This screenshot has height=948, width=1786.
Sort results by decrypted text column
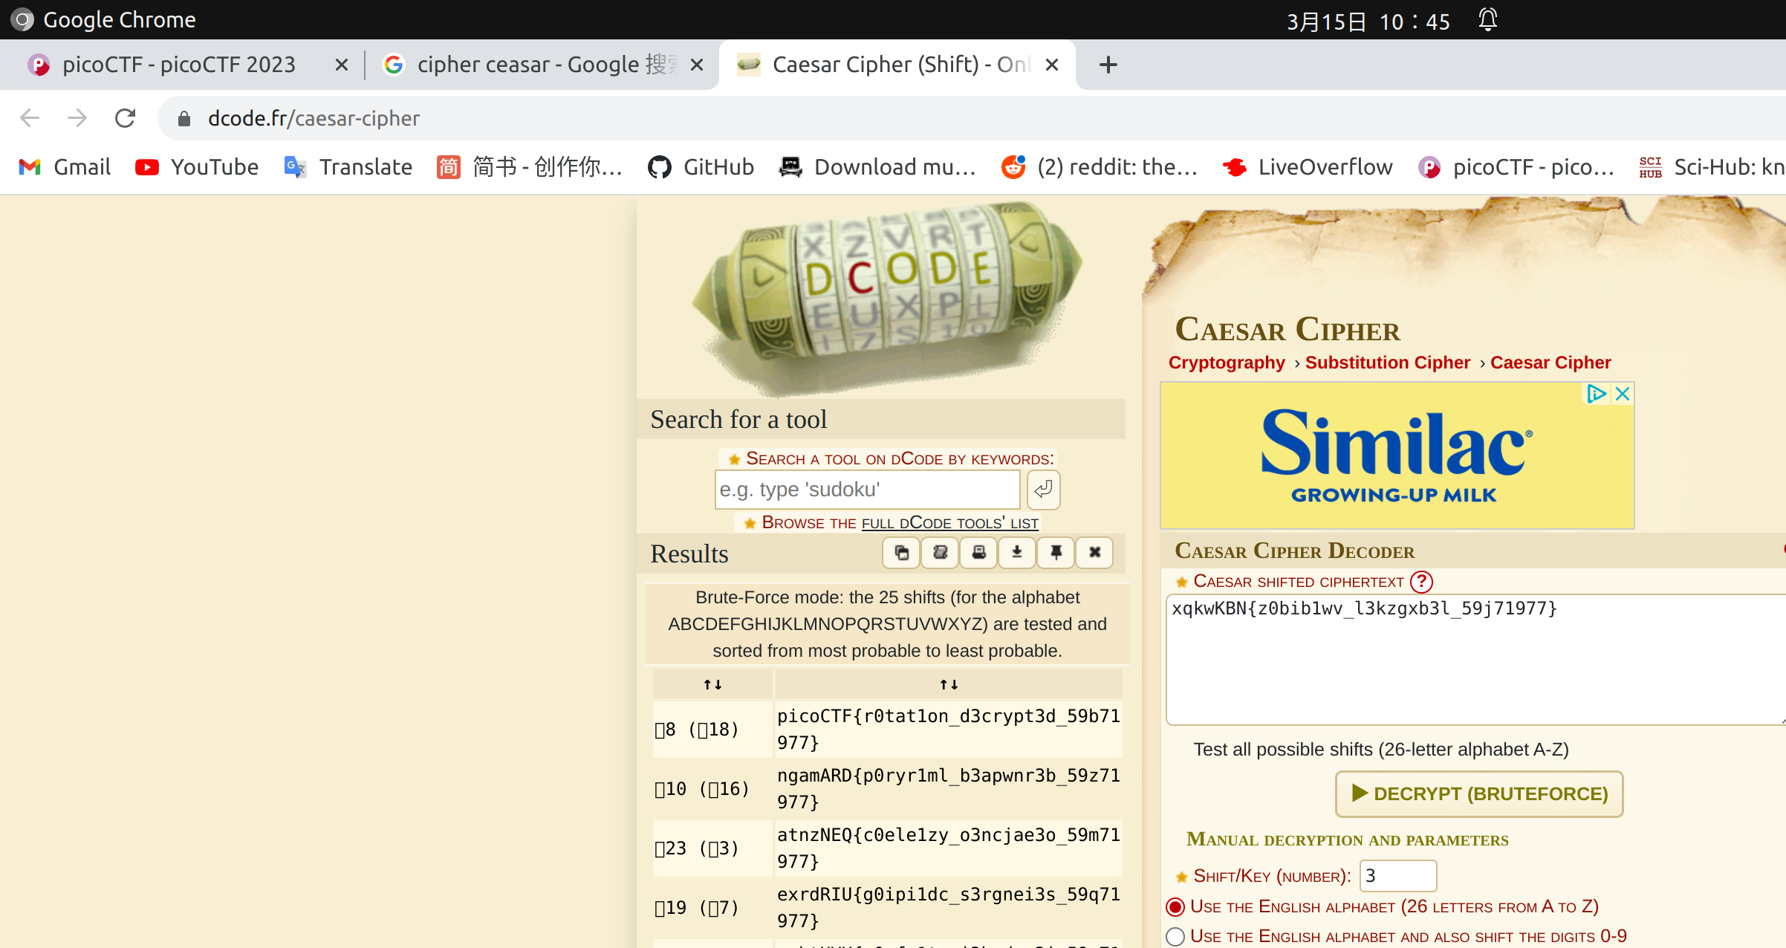[x=949, y=684]
